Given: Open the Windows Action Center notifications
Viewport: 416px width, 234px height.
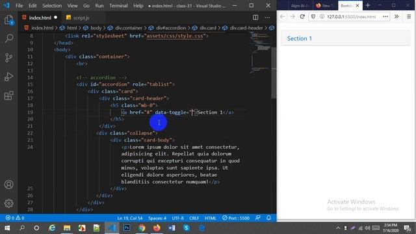Looking at the screenshot, I should 408,228.
